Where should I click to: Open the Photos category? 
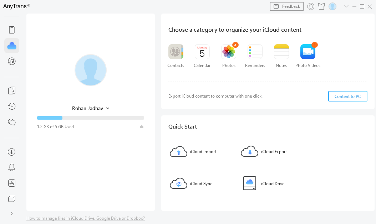[x=229, y=52]
